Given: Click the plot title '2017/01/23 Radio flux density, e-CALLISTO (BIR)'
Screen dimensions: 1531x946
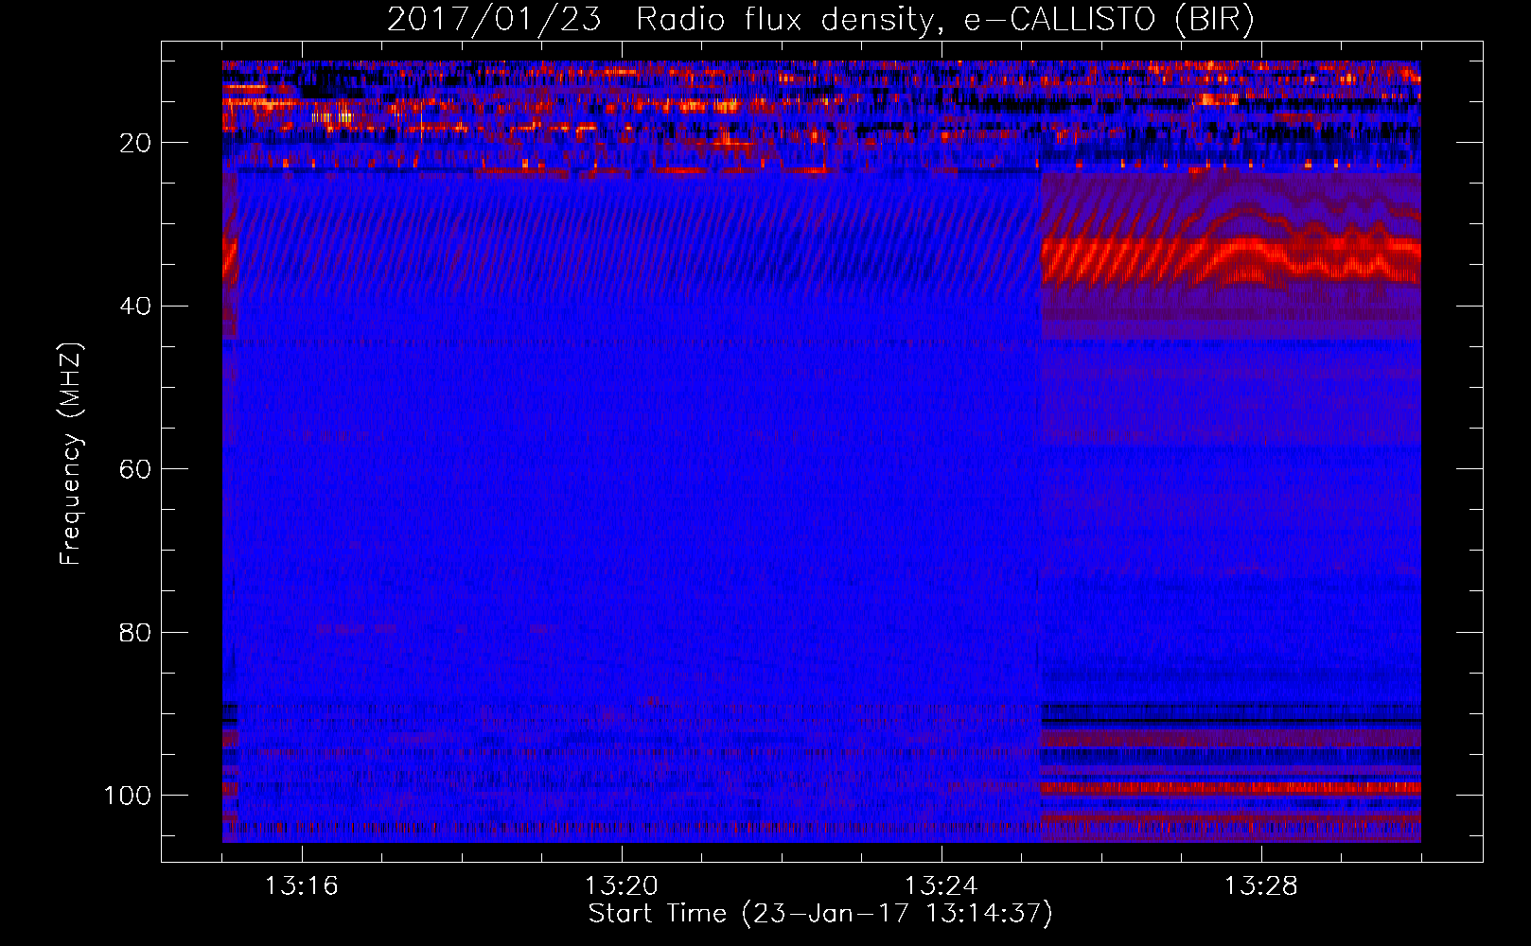Looking at the screenshot, I should click(x=820, y=19).
